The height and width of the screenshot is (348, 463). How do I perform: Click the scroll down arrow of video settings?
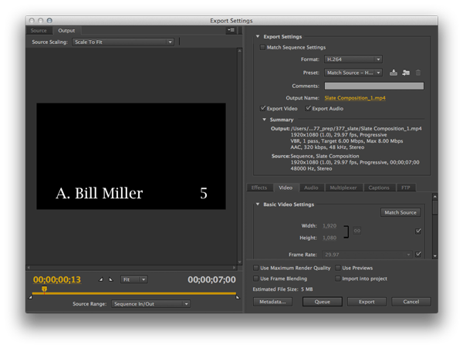coord(434,256)
